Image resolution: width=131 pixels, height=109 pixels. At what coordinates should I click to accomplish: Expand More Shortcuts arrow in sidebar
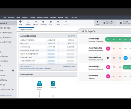(13, 89)
